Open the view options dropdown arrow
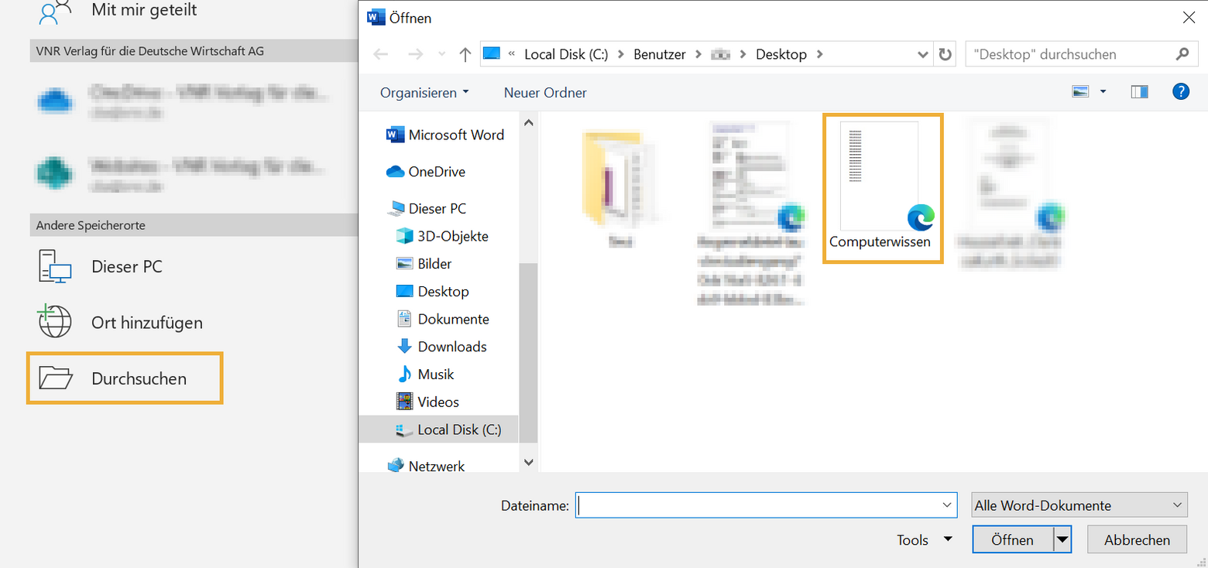The height and width of the screenshot is (568, 1208). pyautogui.click(x=1103, y=92)
